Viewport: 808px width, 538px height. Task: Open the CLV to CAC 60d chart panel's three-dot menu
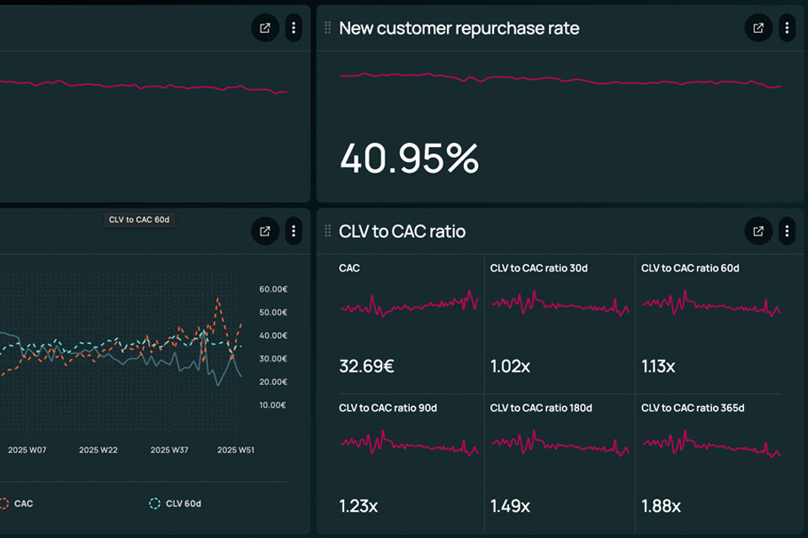pyautogui.click(x=294, y=231)
